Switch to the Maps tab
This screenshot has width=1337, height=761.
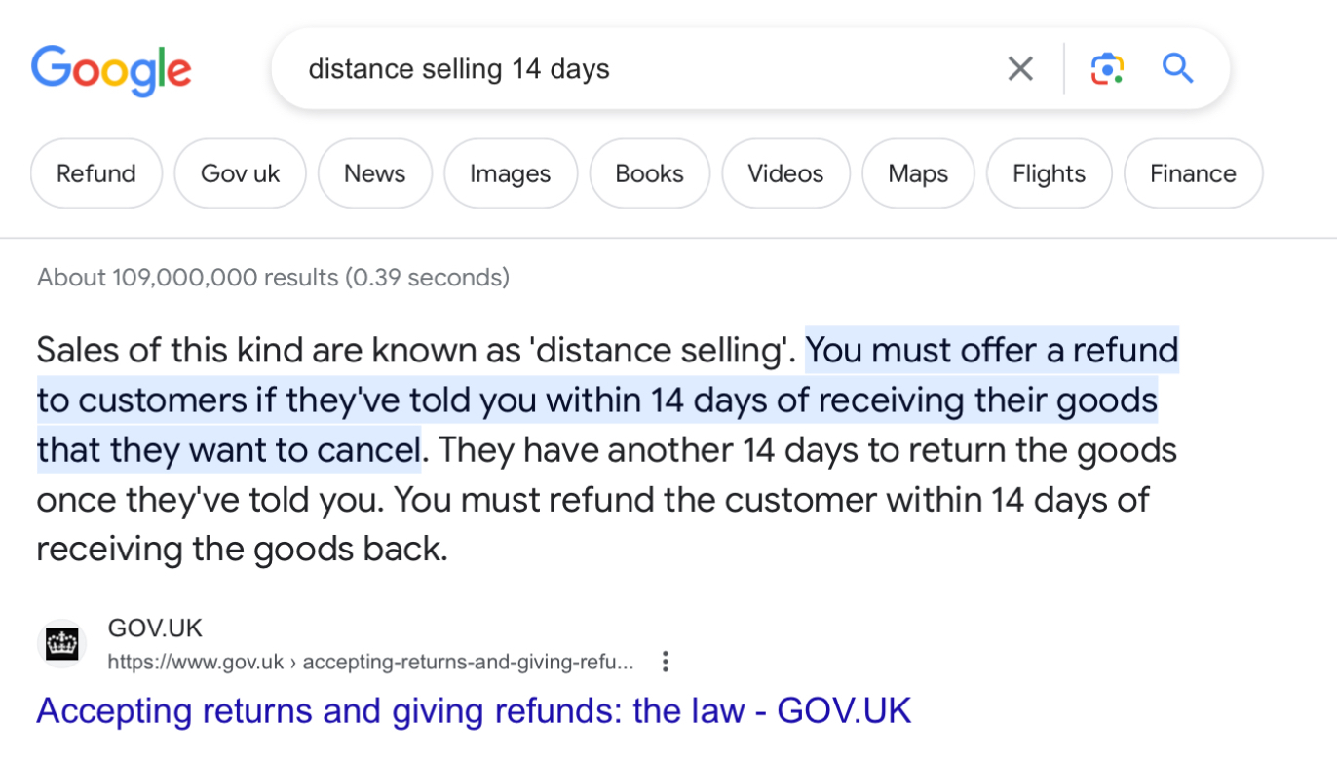point(918,173)
